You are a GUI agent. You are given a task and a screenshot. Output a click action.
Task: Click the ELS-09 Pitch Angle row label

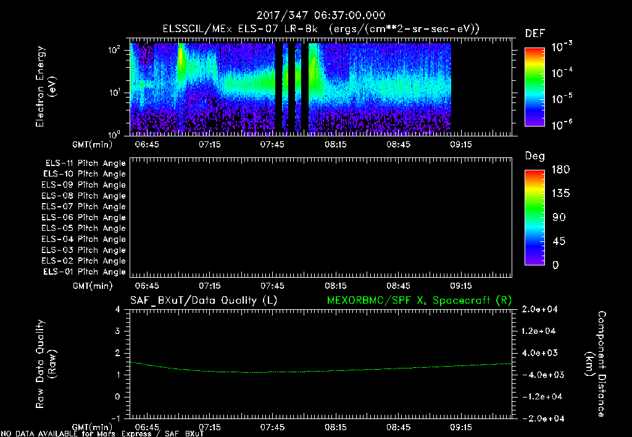tap(84, 185)
